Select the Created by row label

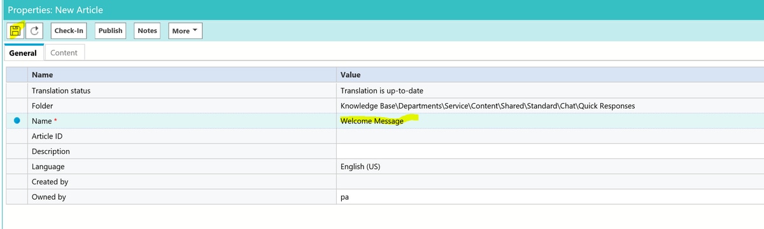pos(50,182)
